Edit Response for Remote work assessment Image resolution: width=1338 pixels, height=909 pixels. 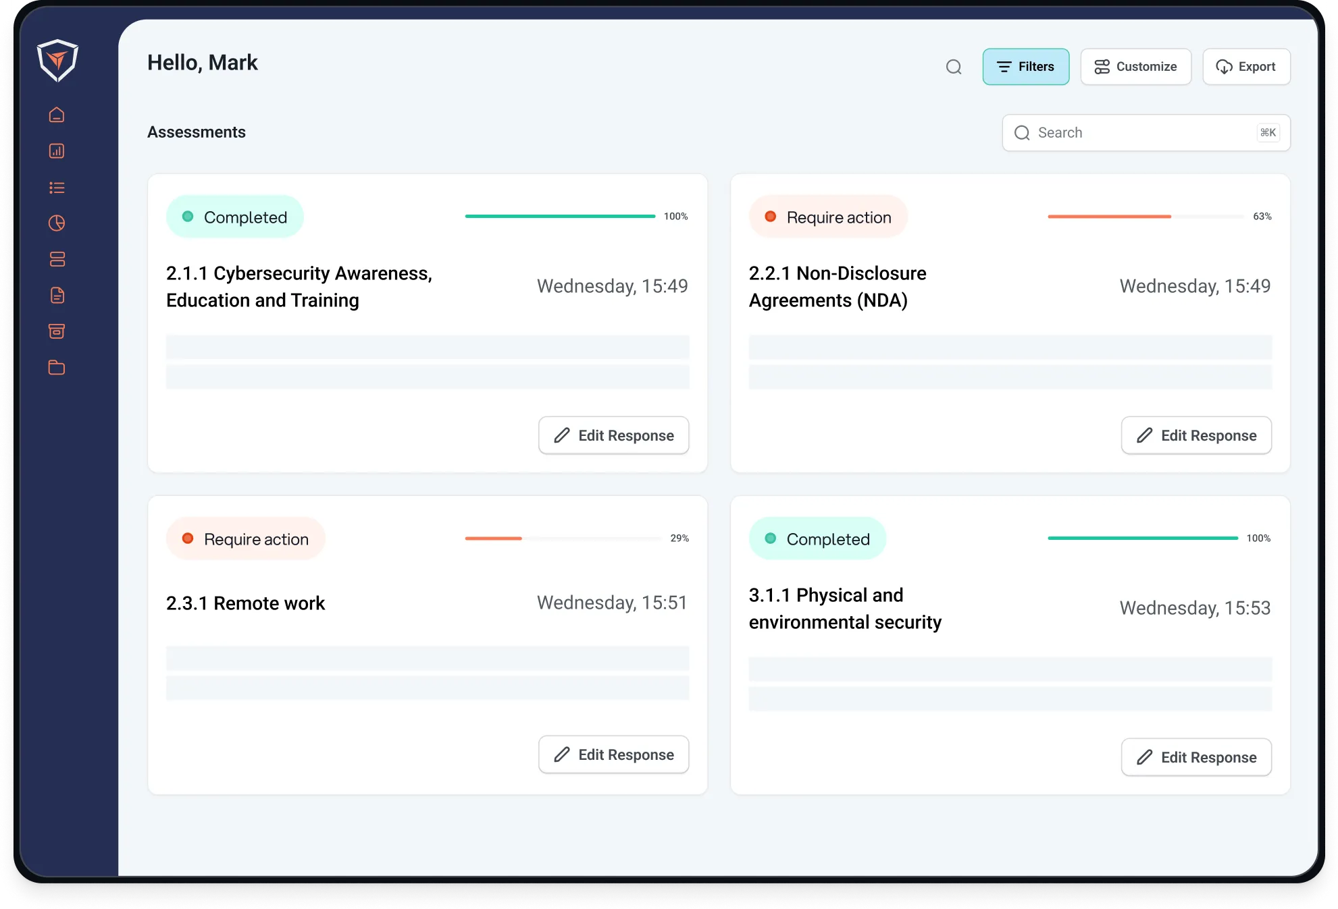pos(613,754)
